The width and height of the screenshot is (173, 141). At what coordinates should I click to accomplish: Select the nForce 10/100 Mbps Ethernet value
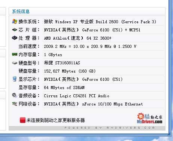tap(93, 104)
